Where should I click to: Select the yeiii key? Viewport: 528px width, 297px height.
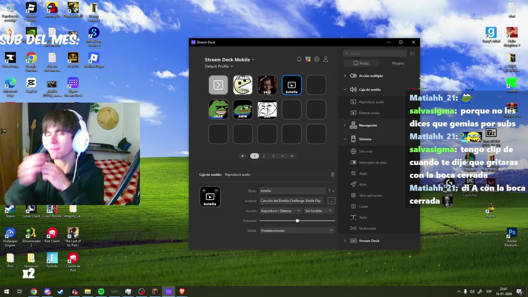pyautogui.click(x=267, y=85)
